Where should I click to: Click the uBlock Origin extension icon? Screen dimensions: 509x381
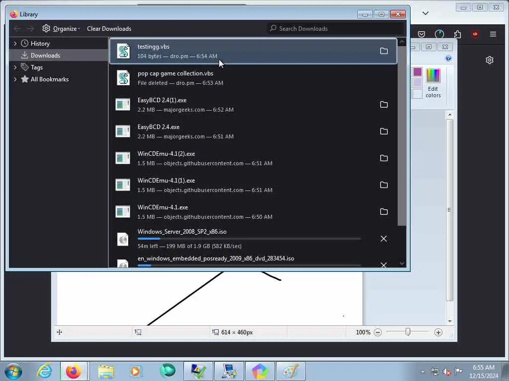(475, 34)
